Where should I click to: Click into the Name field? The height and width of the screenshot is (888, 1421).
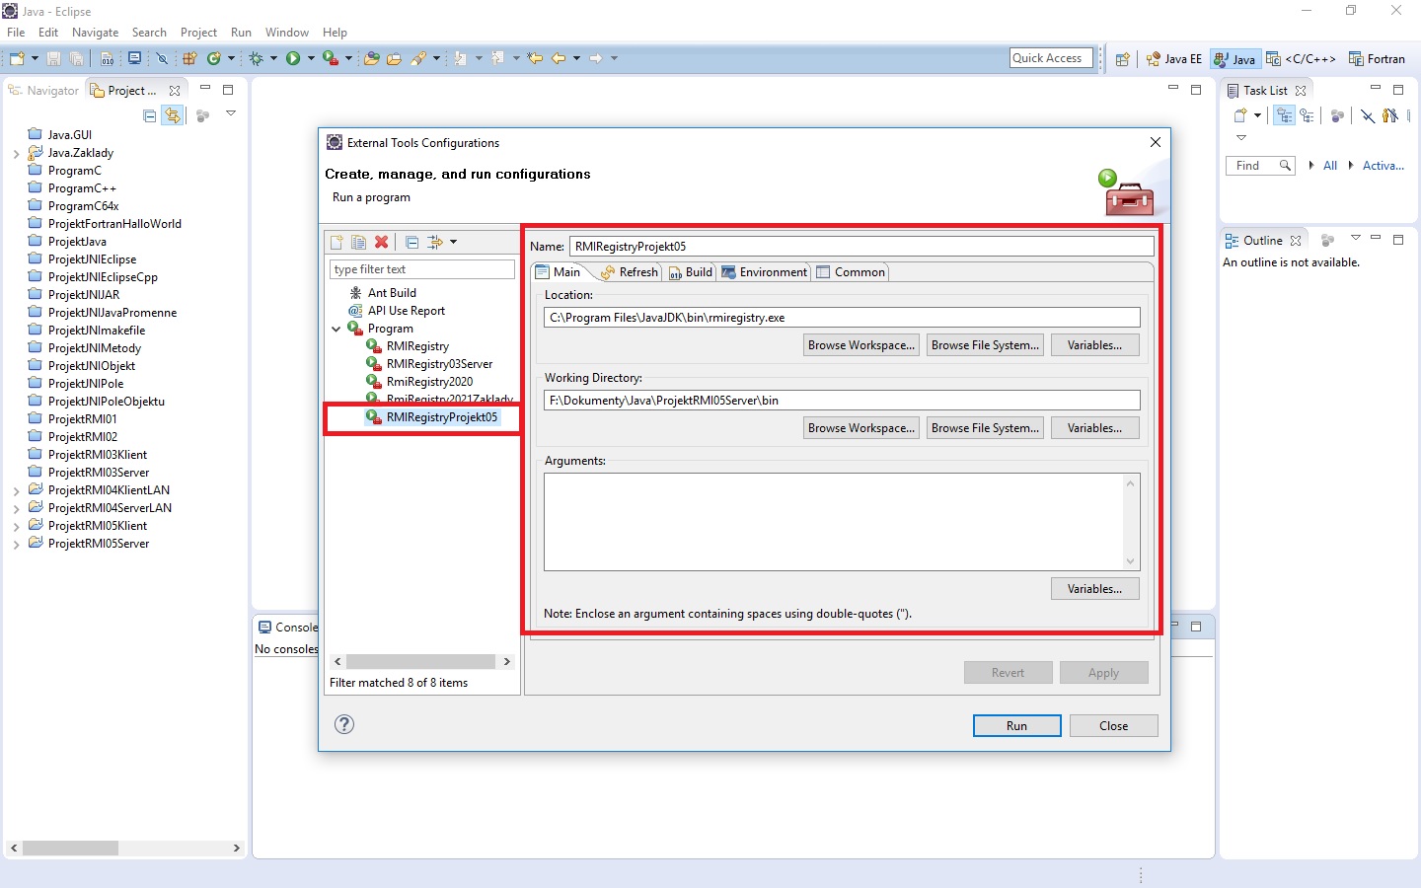(861, 247)
